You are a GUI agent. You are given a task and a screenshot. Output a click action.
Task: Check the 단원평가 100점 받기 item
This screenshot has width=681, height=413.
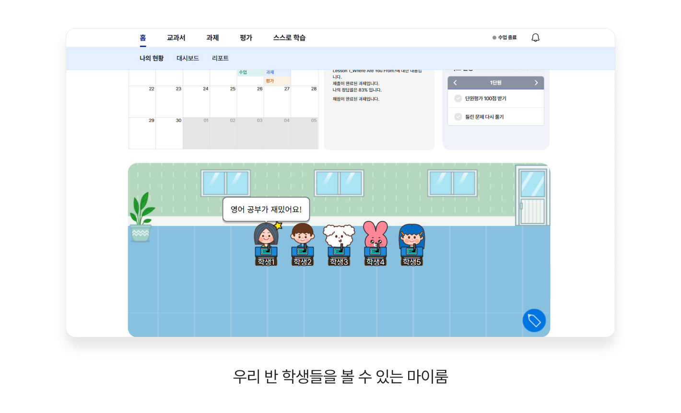[458, 99]
